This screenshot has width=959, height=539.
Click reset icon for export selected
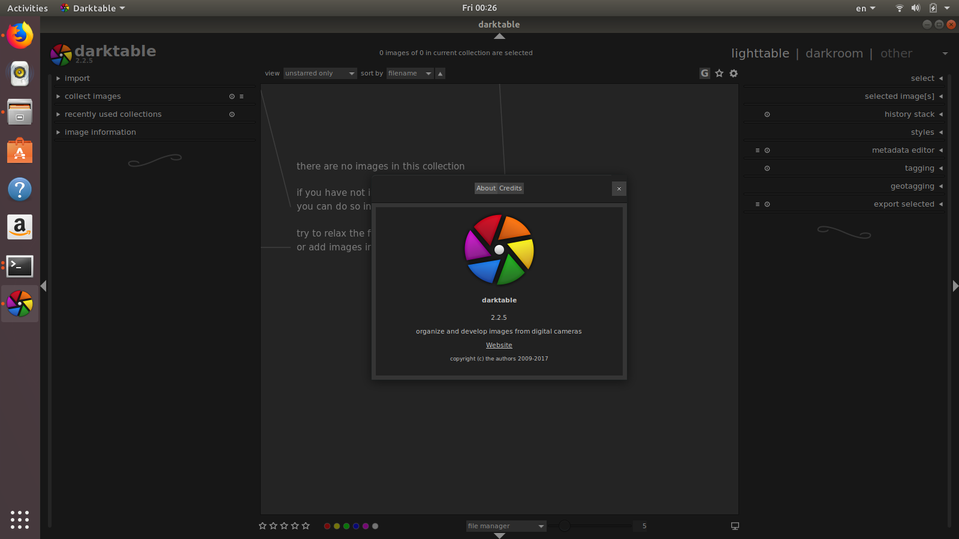pyautogui.click(x=767, y=204)
